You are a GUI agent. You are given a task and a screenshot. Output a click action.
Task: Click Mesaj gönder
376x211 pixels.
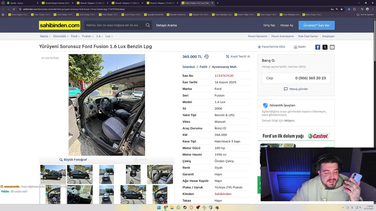click(x=299, y=89)
